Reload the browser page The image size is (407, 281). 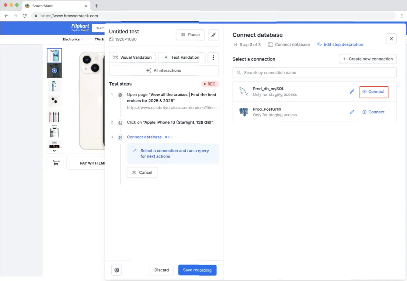[x=25, y=16]
